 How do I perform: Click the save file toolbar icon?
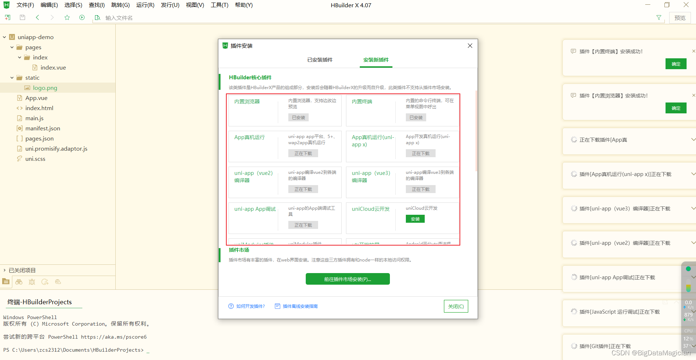click(22, 17)
